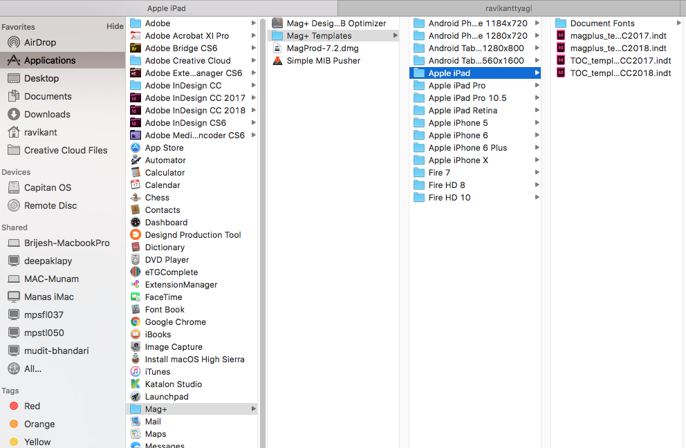Image resolution: width=686 pixels, height=448 pixels.
Task: Click the Red tag dot
Action: click(14, 406)
